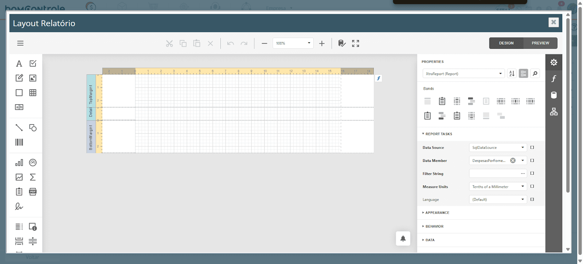Zoom out with the minus button

pos(265,43)
